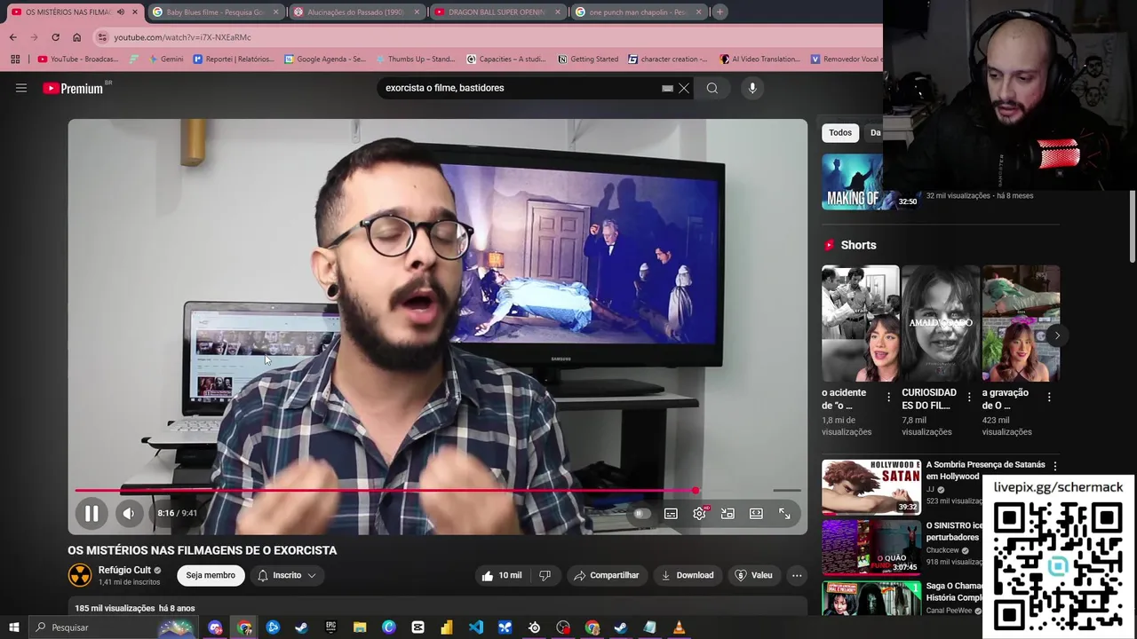Open the apps grid in bookmarks bar
The height and width of the screenshot is (639, 1137).
pos(15,59)
